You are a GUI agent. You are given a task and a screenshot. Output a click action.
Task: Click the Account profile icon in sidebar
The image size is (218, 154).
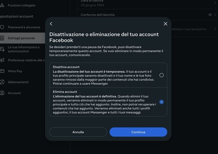tap(2, 93)
